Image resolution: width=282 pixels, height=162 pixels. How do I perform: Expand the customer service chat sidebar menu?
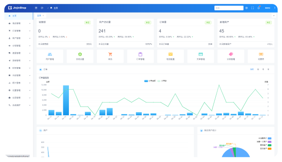point(19,53)
